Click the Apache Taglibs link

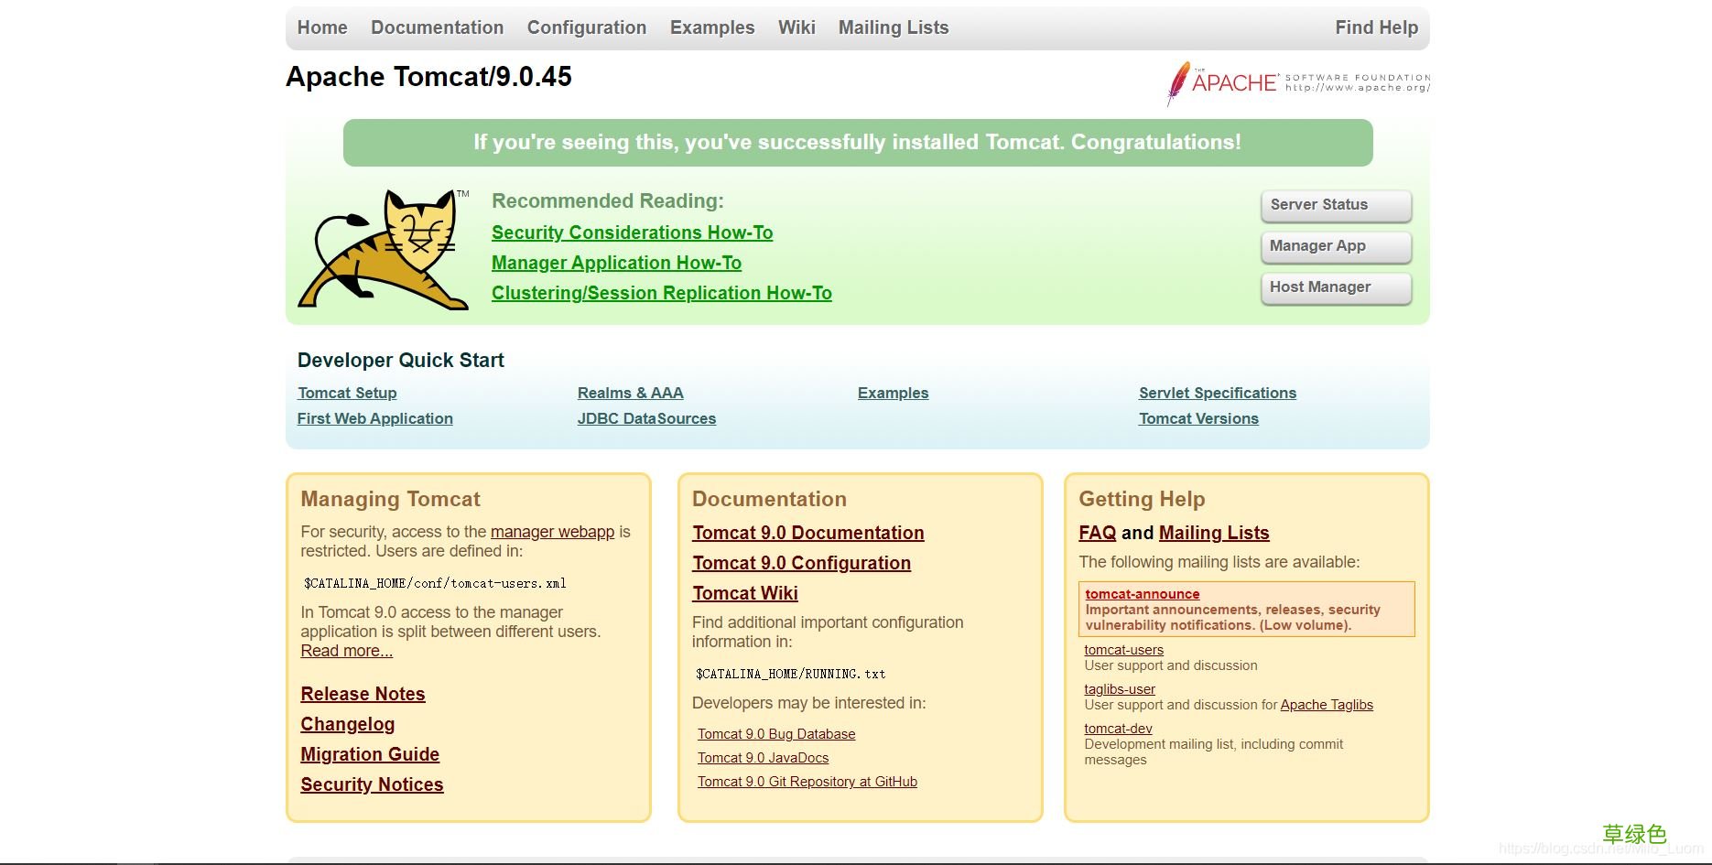[x=1326, y=705]
